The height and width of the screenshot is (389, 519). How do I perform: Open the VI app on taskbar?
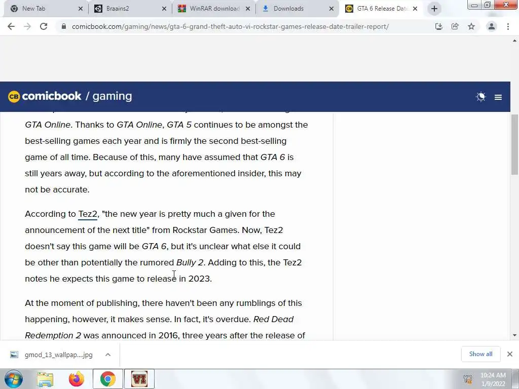click(x=139, y=379)
